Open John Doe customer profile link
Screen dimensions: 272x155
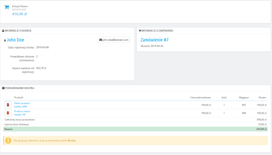15,40
